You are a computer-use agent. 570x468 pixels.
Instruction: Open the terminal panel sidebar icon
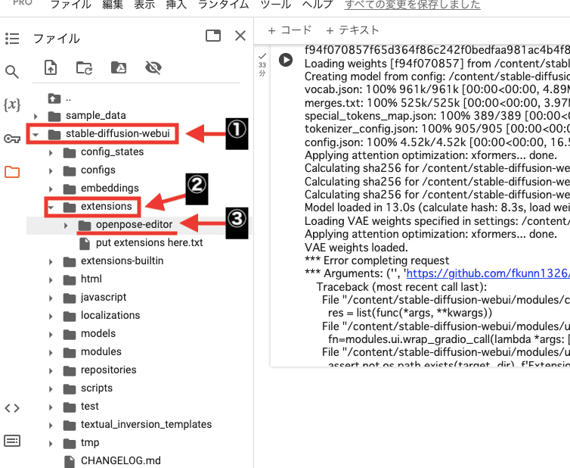click(12, 441)
